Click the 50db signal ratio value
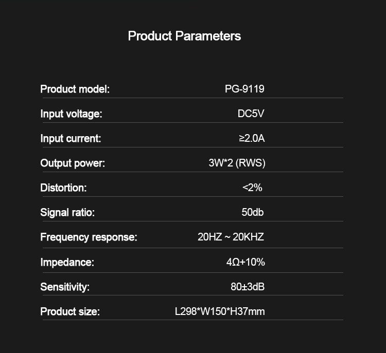Image resolution: width=386 pixels, height=353 pixels. point(252,212)
